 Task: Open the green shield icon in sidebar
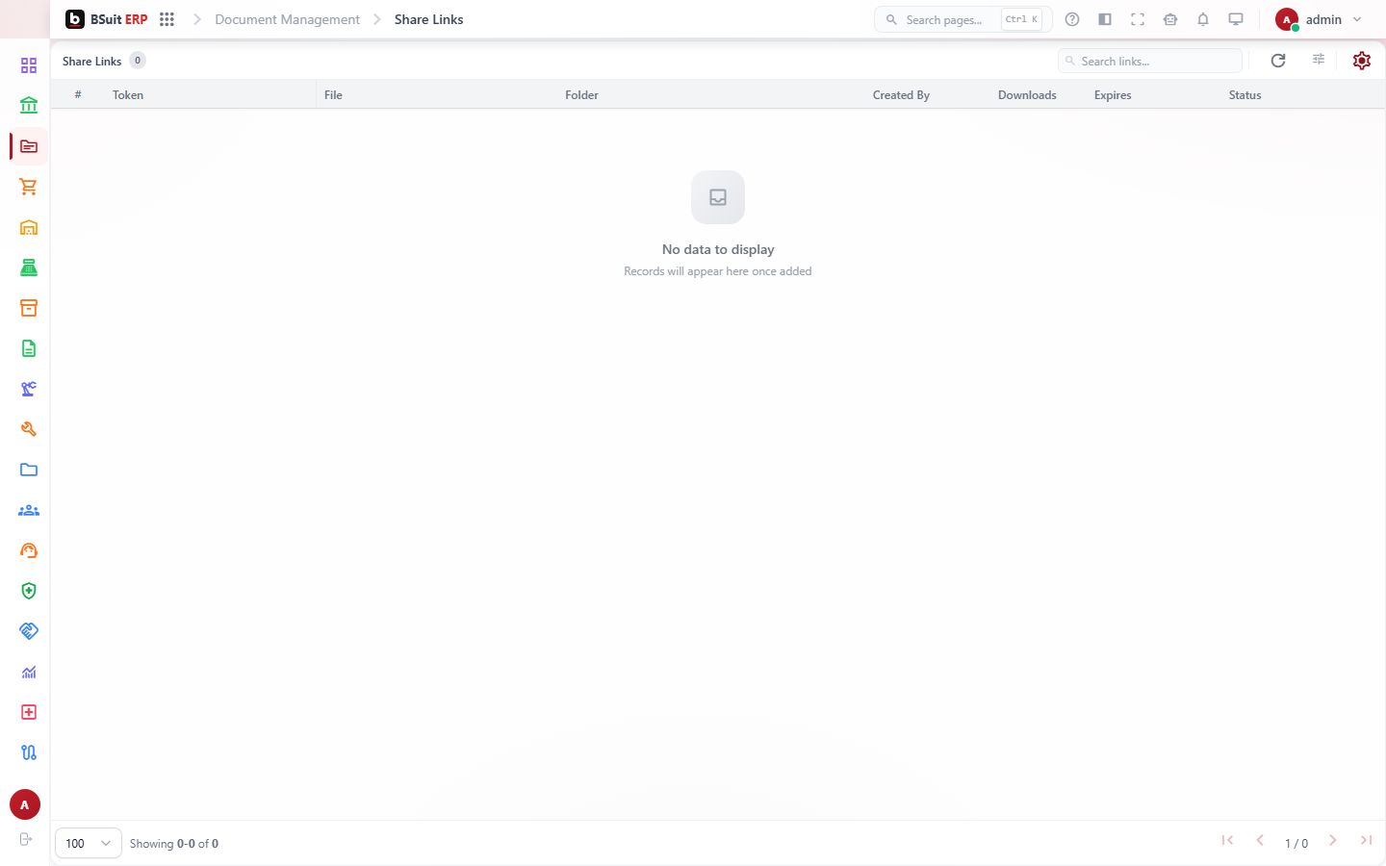[x=29, y=591]
